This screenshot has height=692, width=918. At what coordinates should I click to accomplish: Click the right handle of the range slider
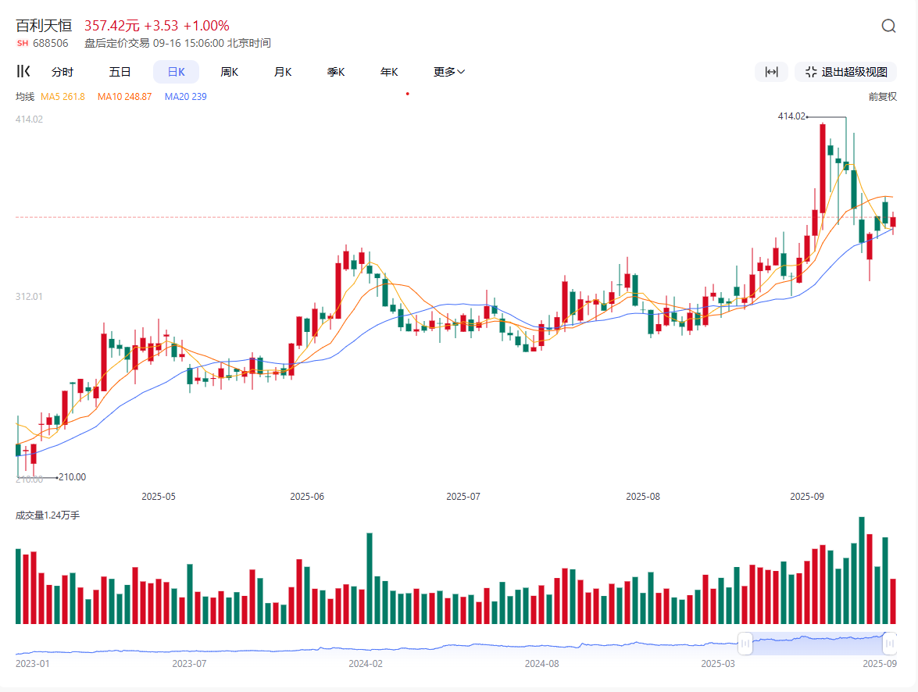[890, 644]
